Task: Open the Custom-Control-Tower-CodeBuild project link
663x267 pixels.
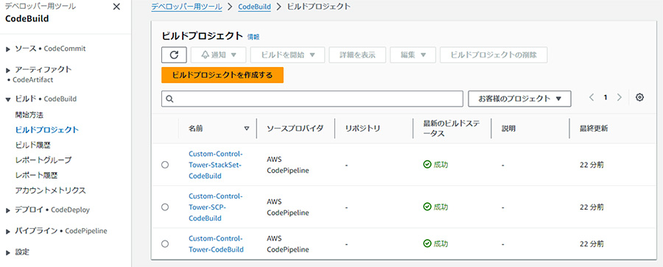Action: [x=216, y=243]
